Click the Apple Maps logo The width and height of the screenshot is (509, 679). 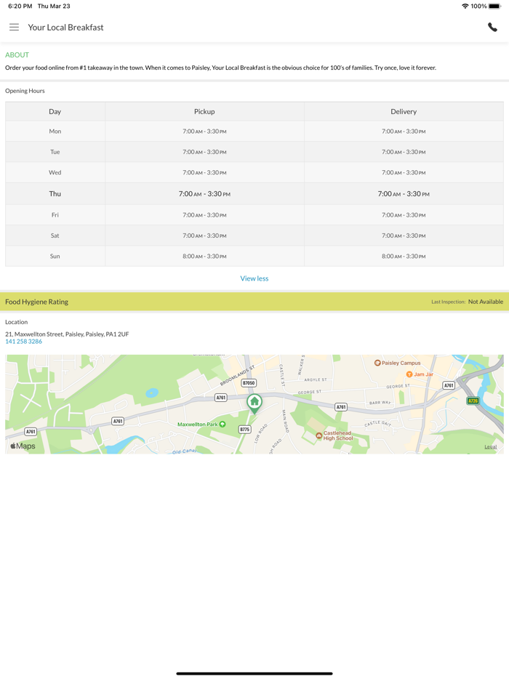click(23, 446)
